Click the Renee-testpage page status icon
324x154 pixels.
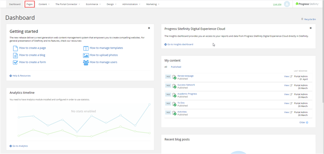click(x=174, y=77)
